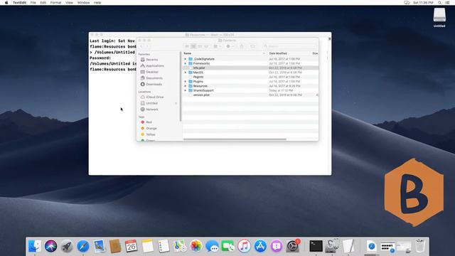Click the Finder Share toolbar button
The width and height of the screenshot is (455, 256).
242,46
